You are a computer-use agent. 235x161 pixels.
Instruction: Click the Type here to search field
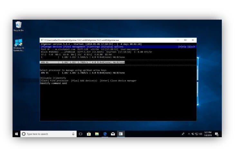click(x=48, y=134)
